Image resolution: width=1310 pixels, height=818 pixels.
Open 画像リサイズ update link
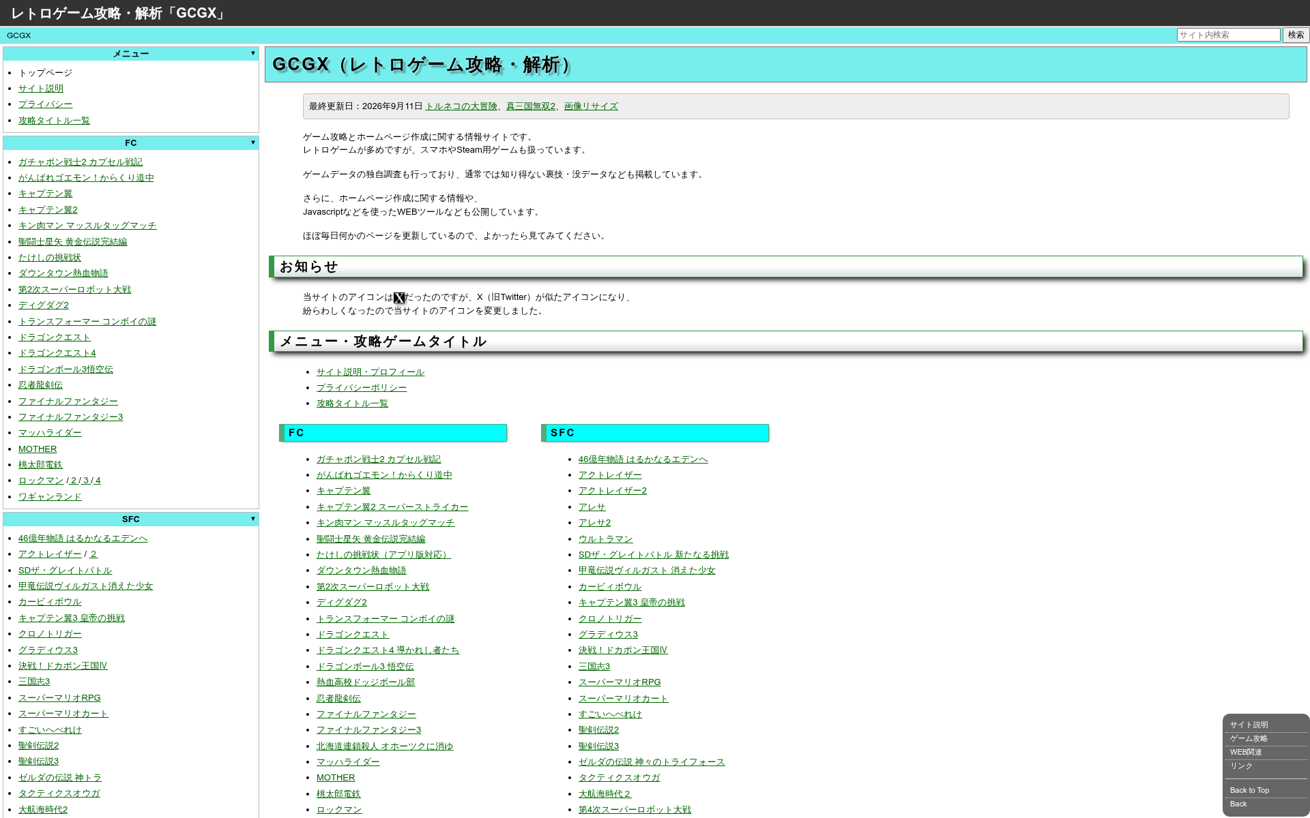tap(591, 106)
